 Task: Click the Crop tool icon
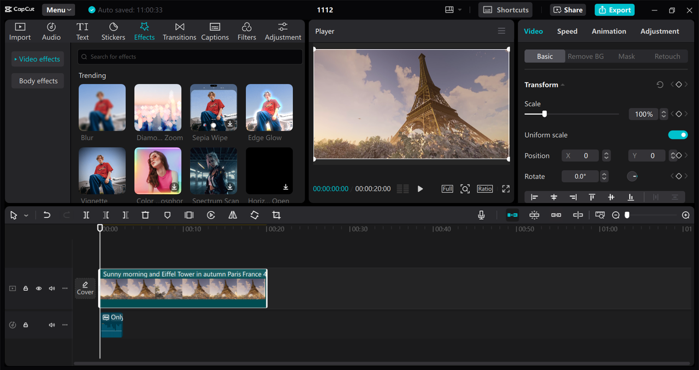point(276,215)
